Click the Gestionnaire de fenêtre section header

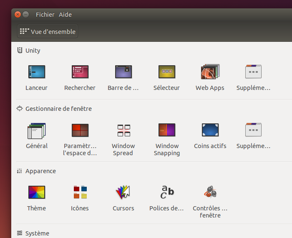pyautogui.click(x=58, y=109)
